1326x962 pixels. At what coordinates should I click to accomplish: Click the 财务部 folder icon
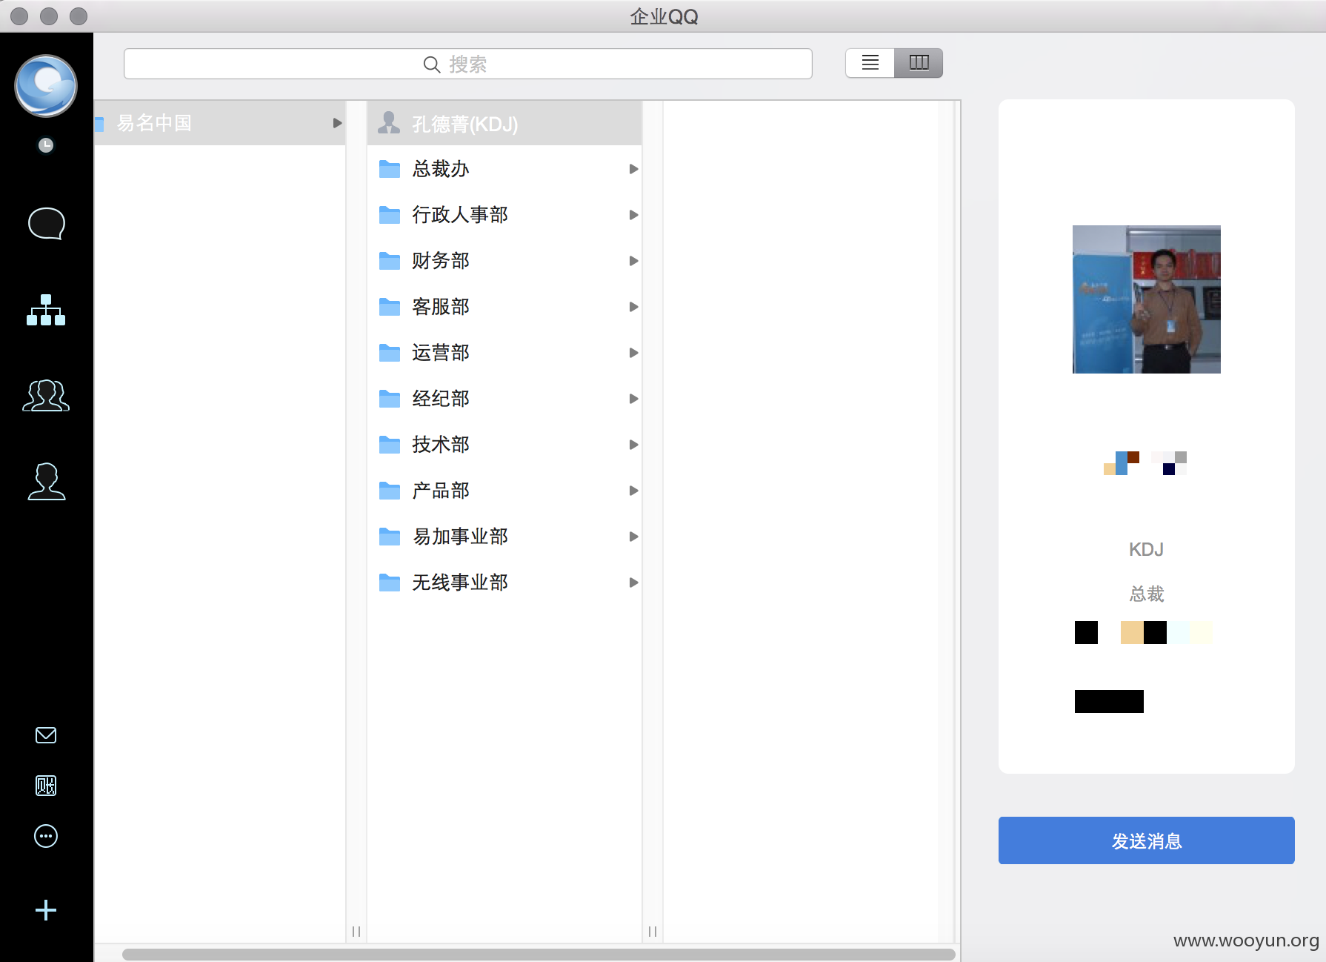tap(390, 261)
